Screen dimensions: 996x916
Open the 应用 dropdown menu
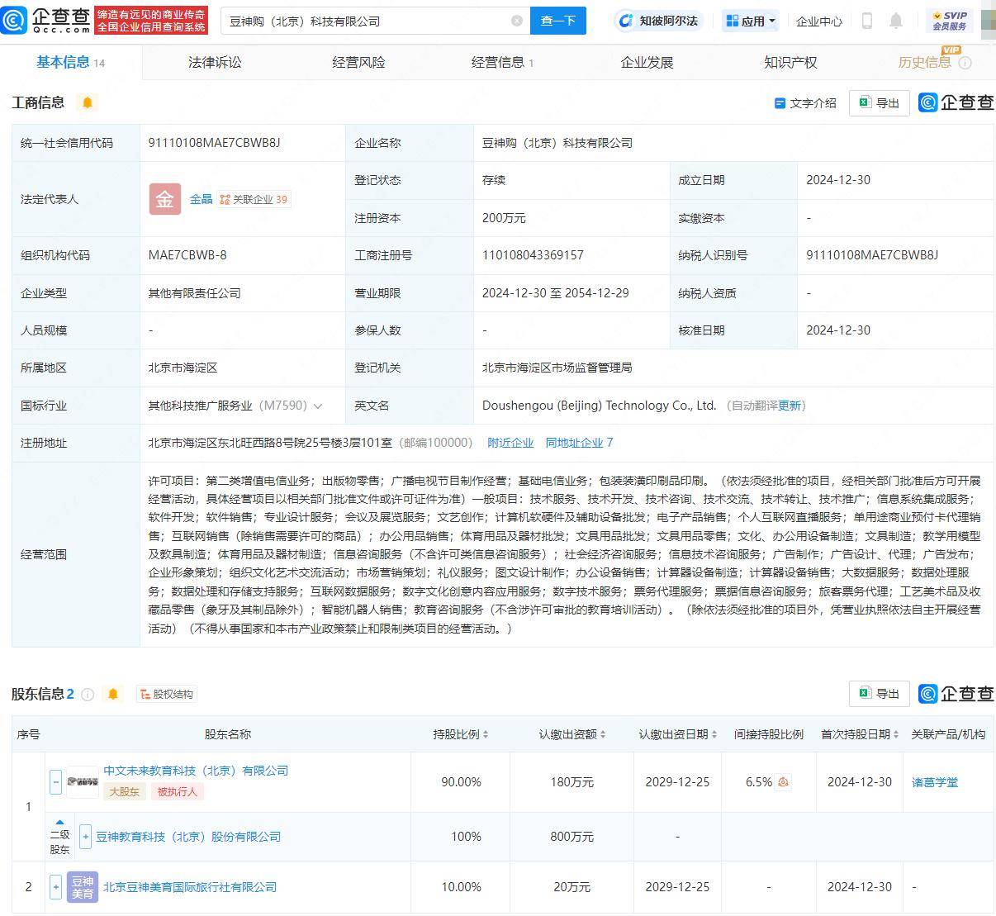750,21
